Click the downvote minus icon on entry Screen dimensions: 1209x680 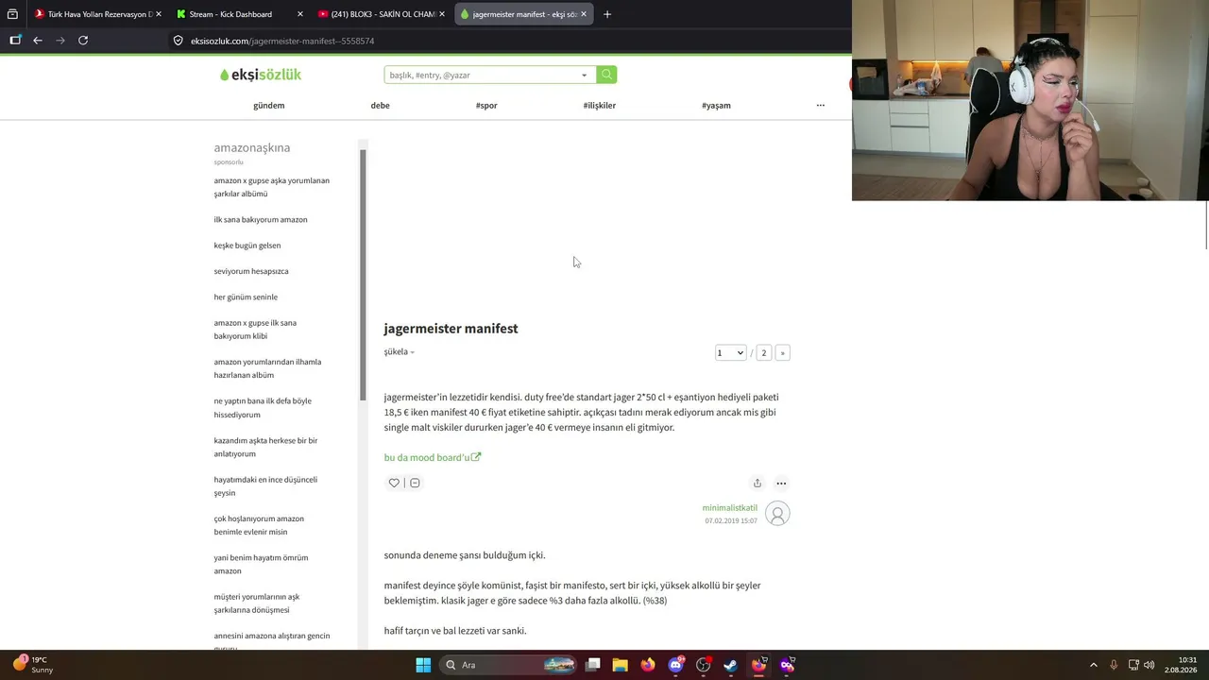[x=415, y=483]
